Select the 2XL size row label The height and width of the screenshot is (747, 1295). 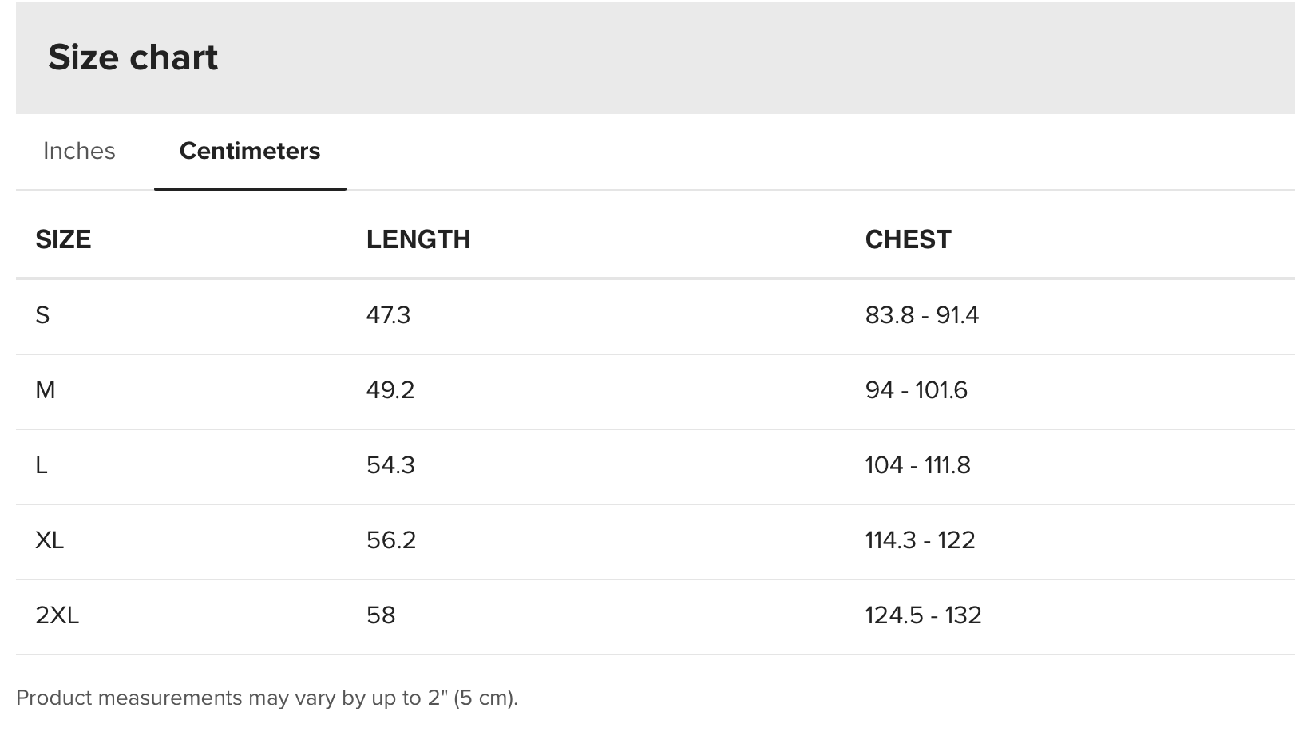57,615
